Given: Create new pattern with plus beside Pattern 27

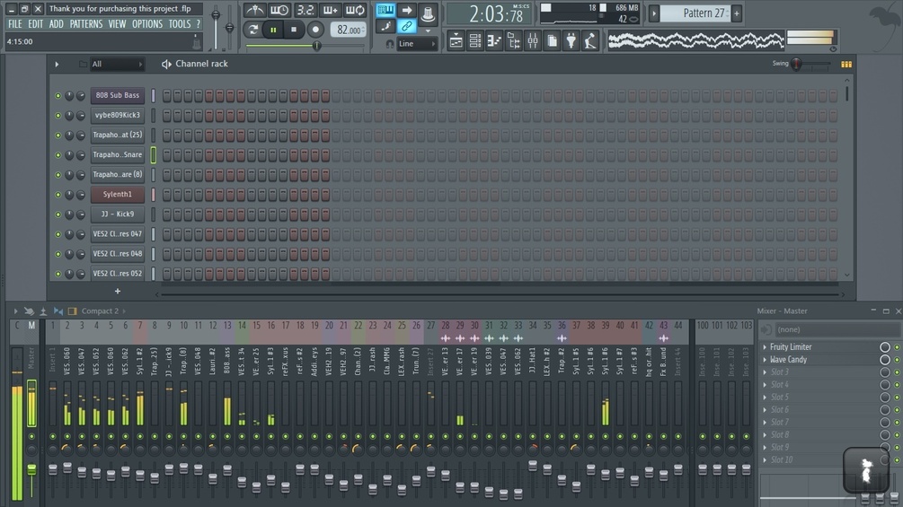Looking at the screenshot, I should tap(737, 13).
